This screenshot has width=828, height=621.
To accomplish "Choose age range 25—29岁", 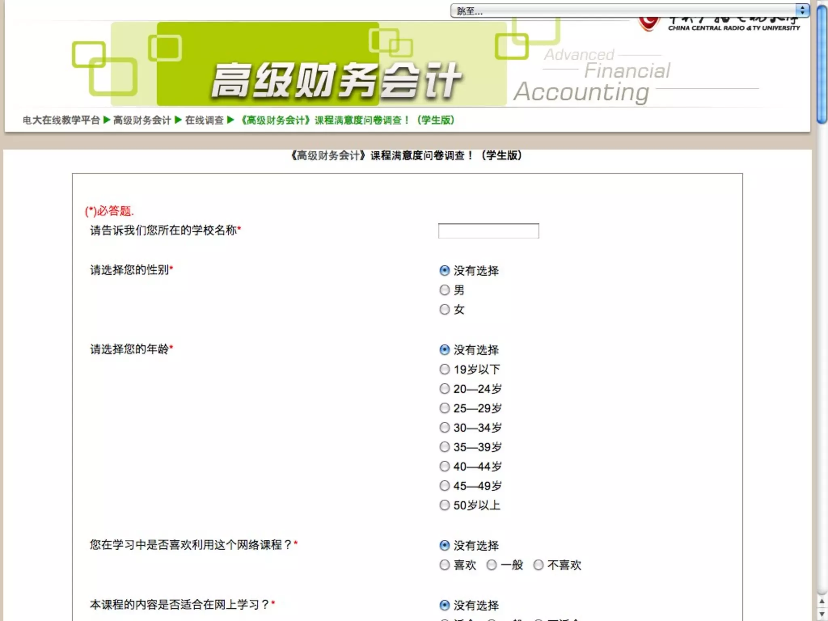I will 444,408.
